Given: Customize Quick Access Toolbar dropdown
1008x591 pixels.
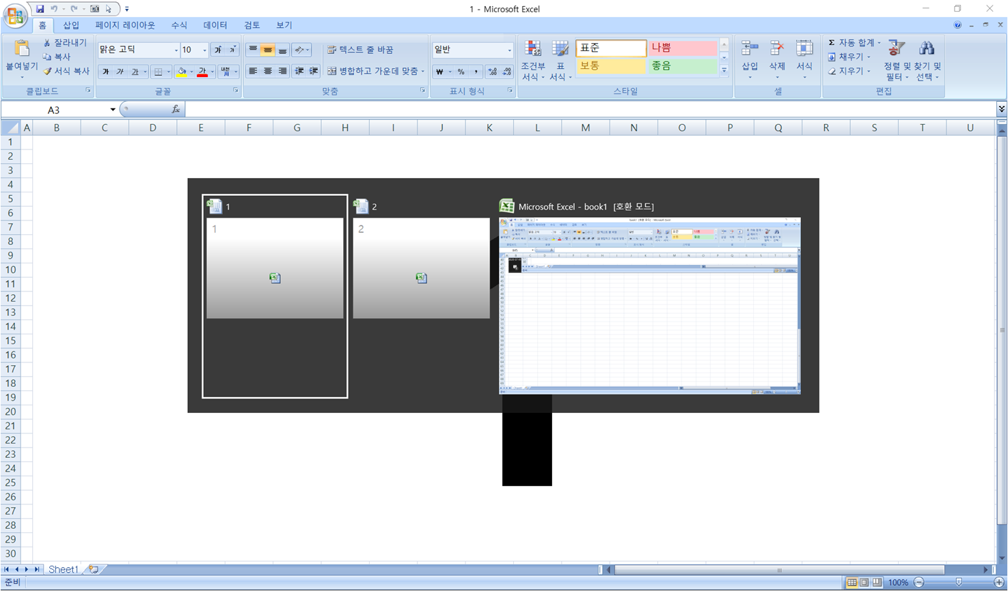Looking at the screenshot, I should (x=126, y=10).
